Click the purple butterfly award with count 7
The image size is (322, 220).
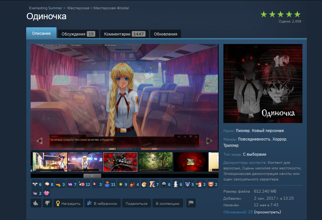point(72,184)
